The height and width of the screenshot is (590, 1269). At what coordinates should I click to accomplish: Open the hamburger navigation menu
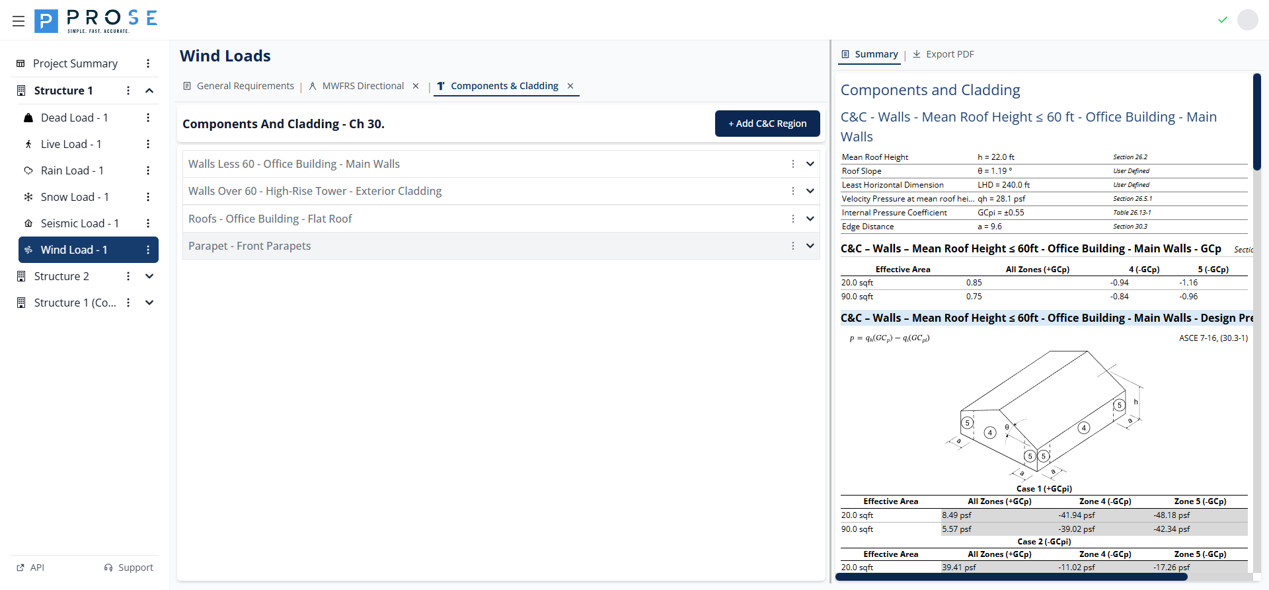point(19,21)
